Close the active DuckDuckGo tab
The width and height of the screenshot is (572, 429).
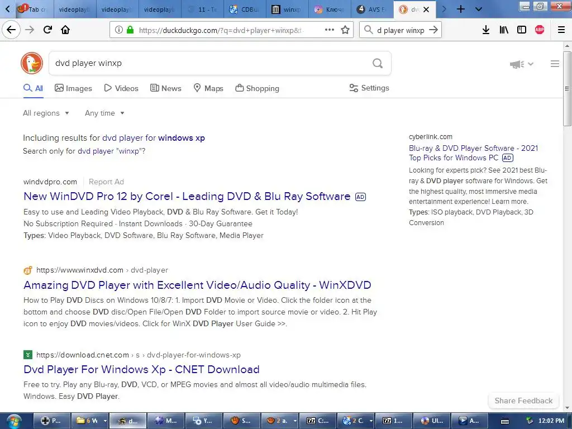click(426, 9)
